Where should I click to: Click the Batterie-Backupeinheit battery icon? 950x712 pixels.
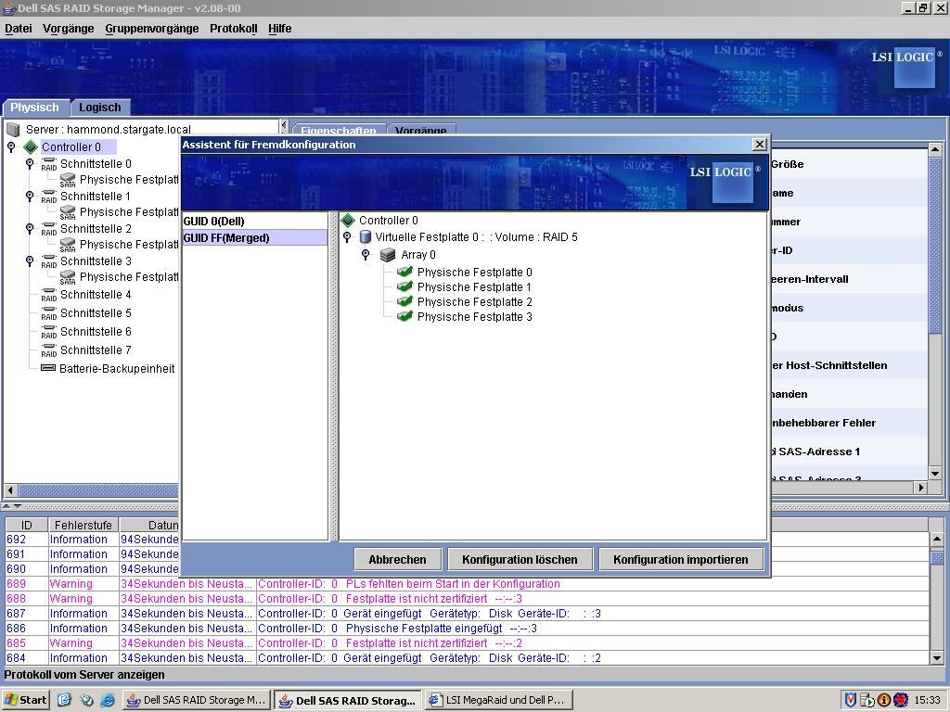(x=48, y=368)
